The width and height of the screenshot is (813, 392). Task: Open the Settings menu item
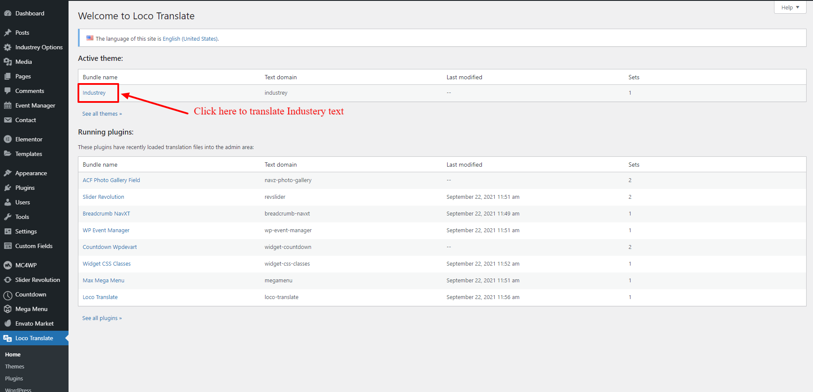(26, 231)
